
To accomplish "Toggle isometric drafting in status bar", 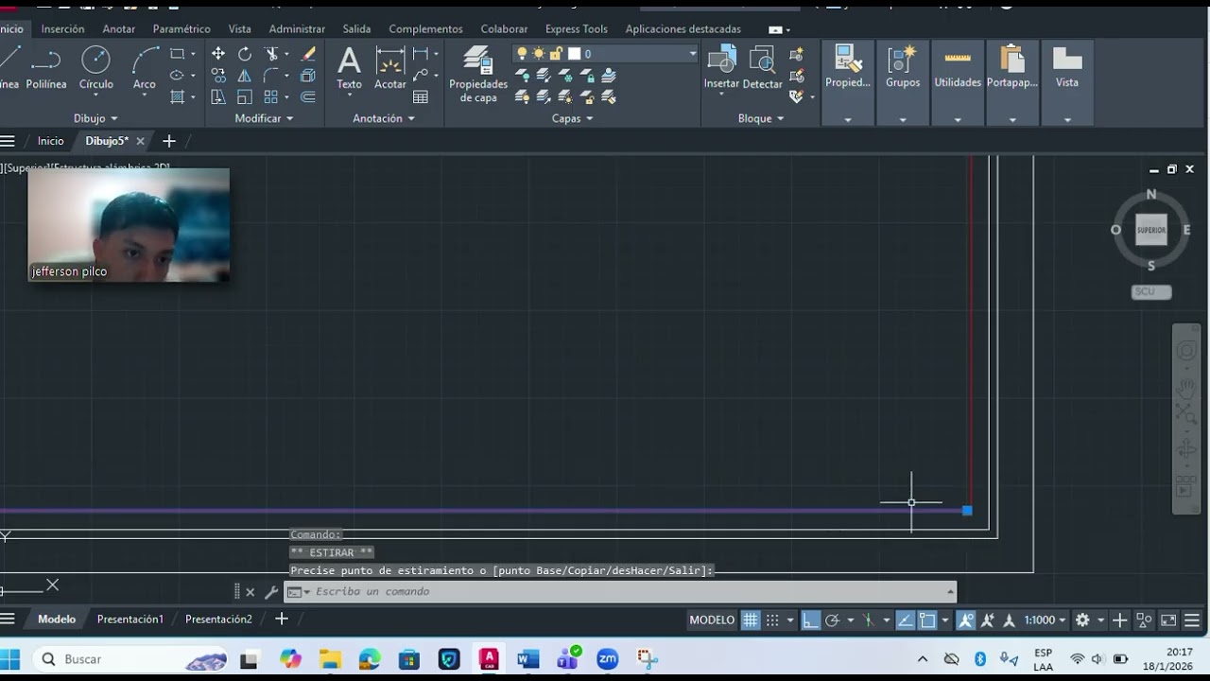I will coord(868,620).
